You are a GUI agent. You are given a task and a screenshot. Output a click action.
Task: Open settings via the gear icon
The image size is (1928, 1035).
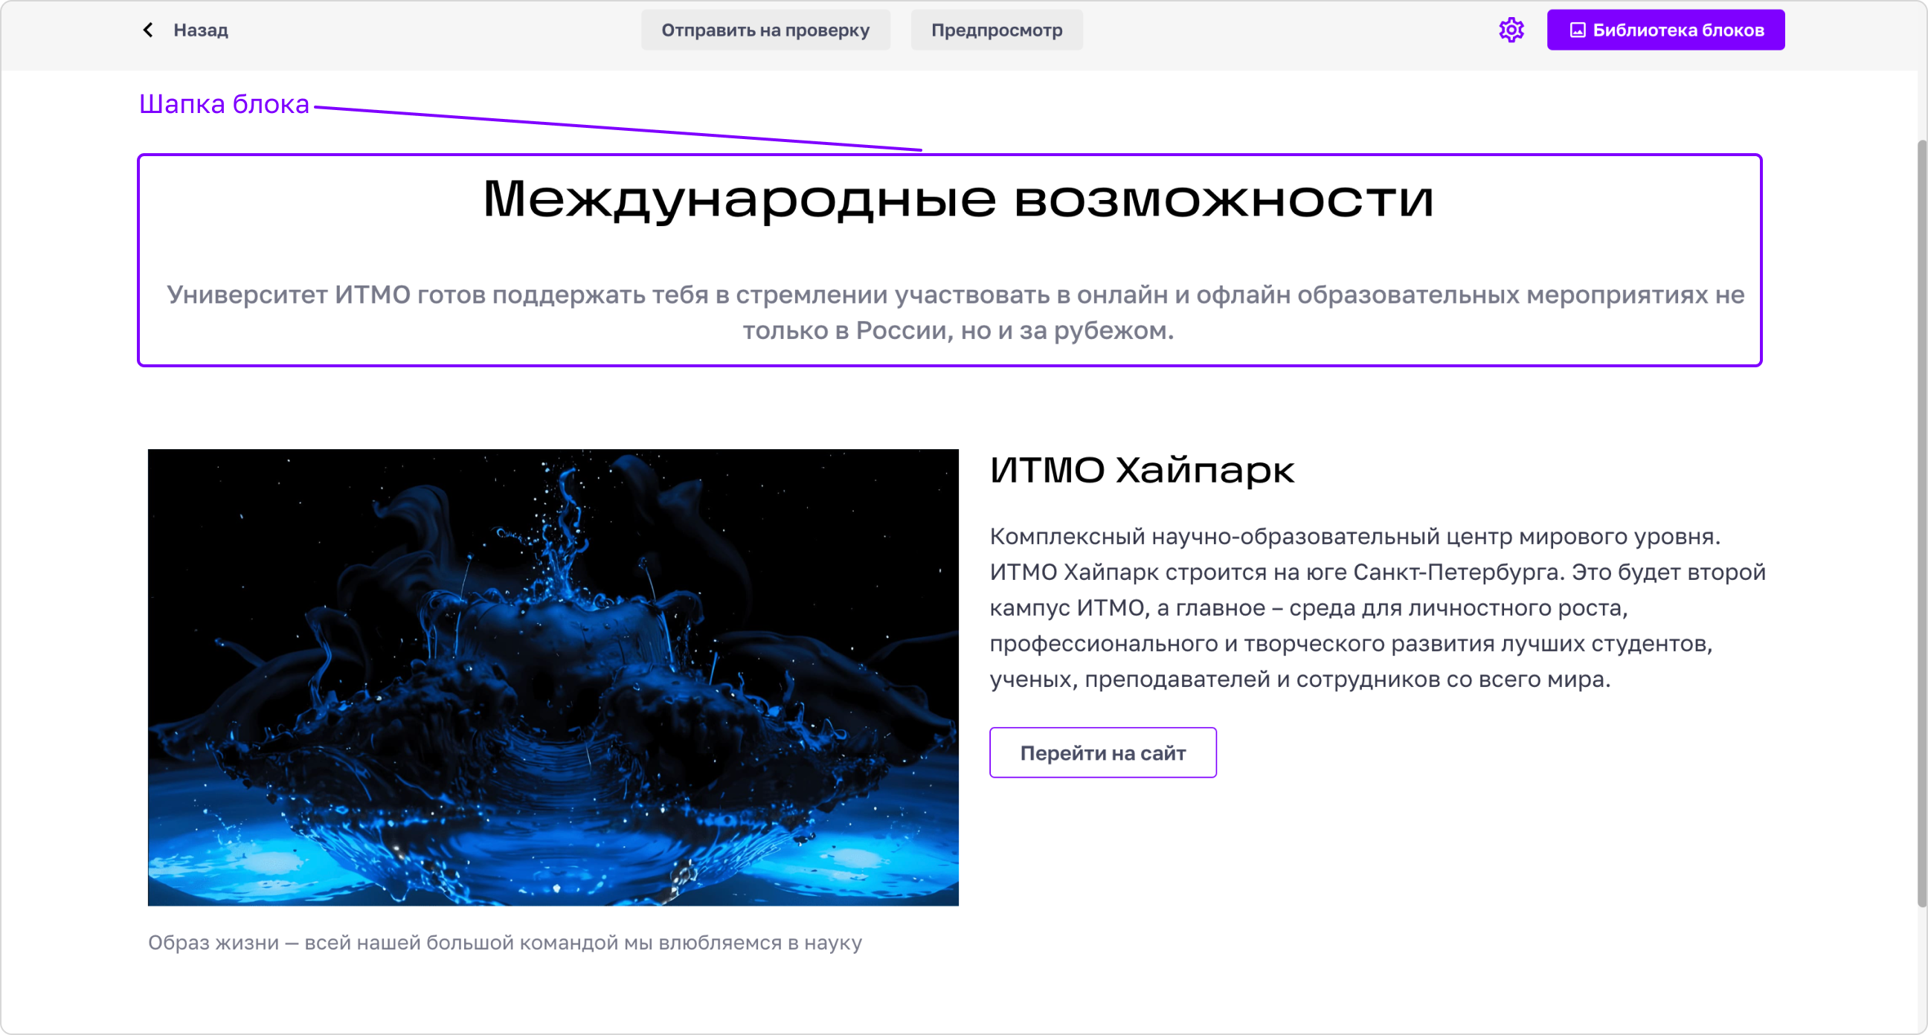[x=1511, y=30]
